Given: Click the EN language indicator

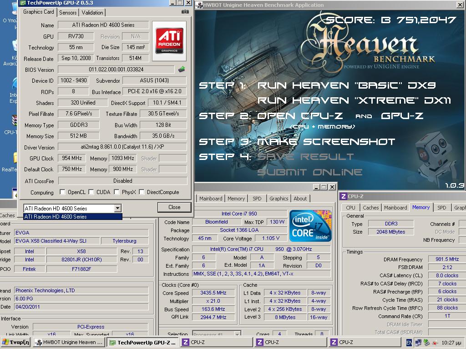Looking at the screenshot, I should pos(409,343).
